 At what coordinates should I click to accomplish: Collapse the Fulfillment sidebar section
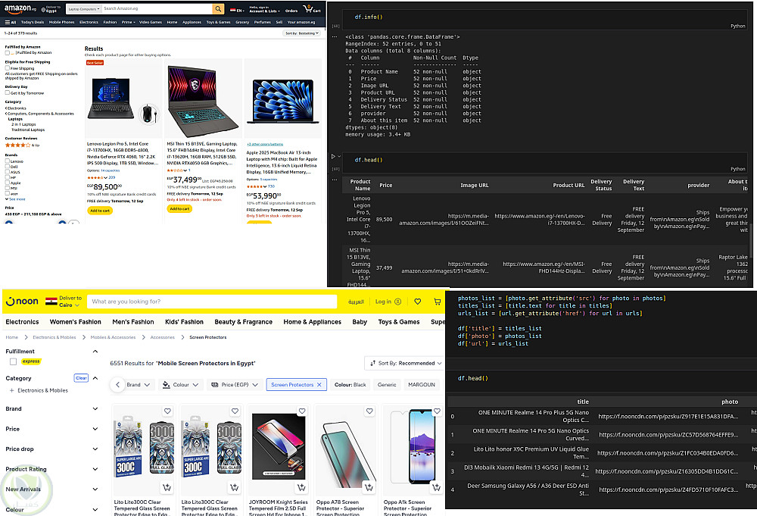pos(95,352)
